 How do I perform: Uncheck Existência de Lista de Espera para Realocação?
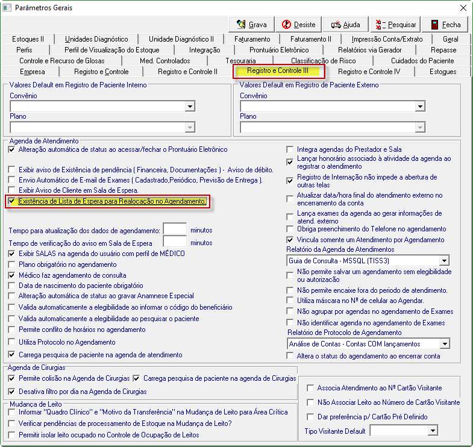pyautogui.click(x=12, y=201)
